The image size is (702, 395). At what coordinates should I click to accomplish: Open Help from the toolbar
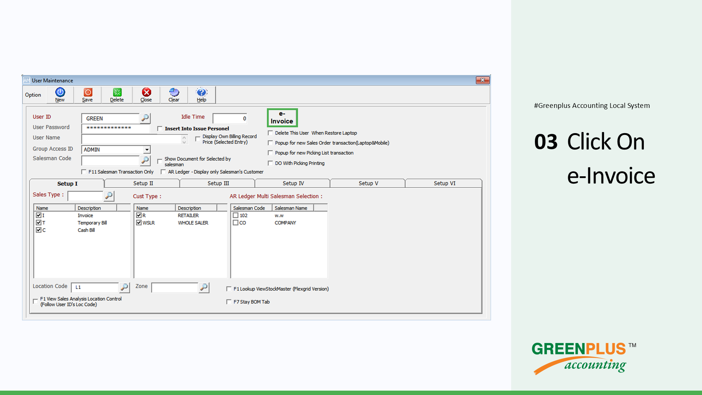pos(201,94)
